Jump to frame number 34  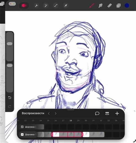click(116, 120)
